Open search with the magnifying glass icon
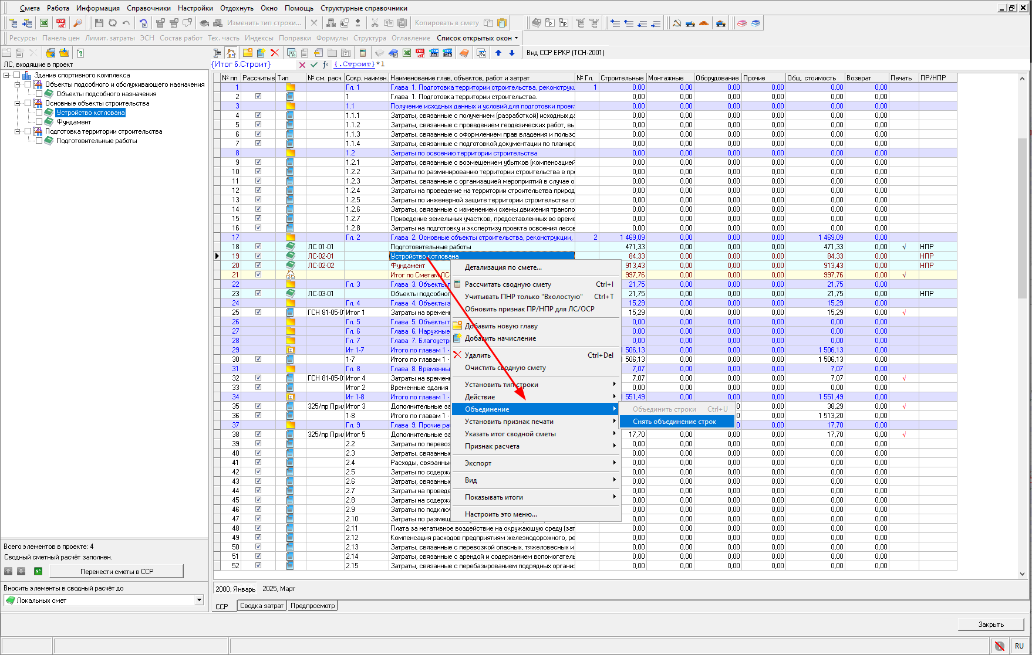The width and height of the screenshot is (1032, 655). click(x=77, y=23)
